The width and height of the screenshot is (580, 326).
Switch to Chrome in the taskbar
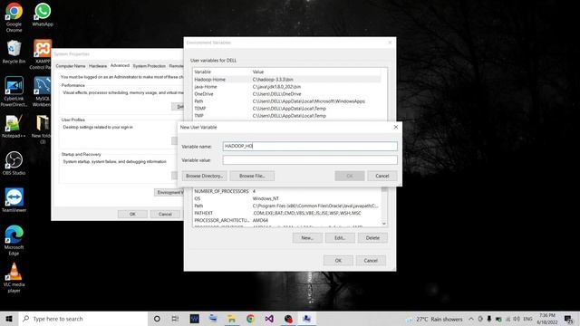[250, 319]
